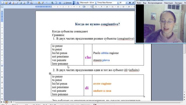Save the document with the floppy icon

(10, 3)
